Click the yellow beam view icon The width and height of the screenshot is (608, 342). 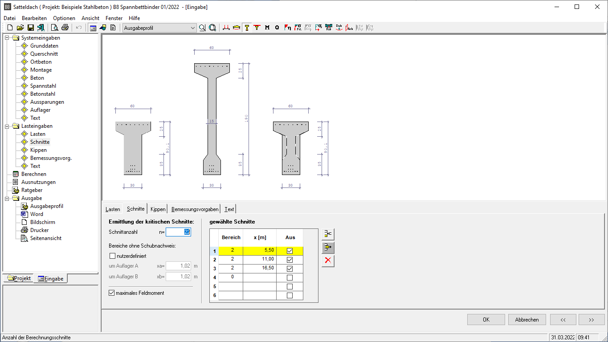[x=237, y=28]
